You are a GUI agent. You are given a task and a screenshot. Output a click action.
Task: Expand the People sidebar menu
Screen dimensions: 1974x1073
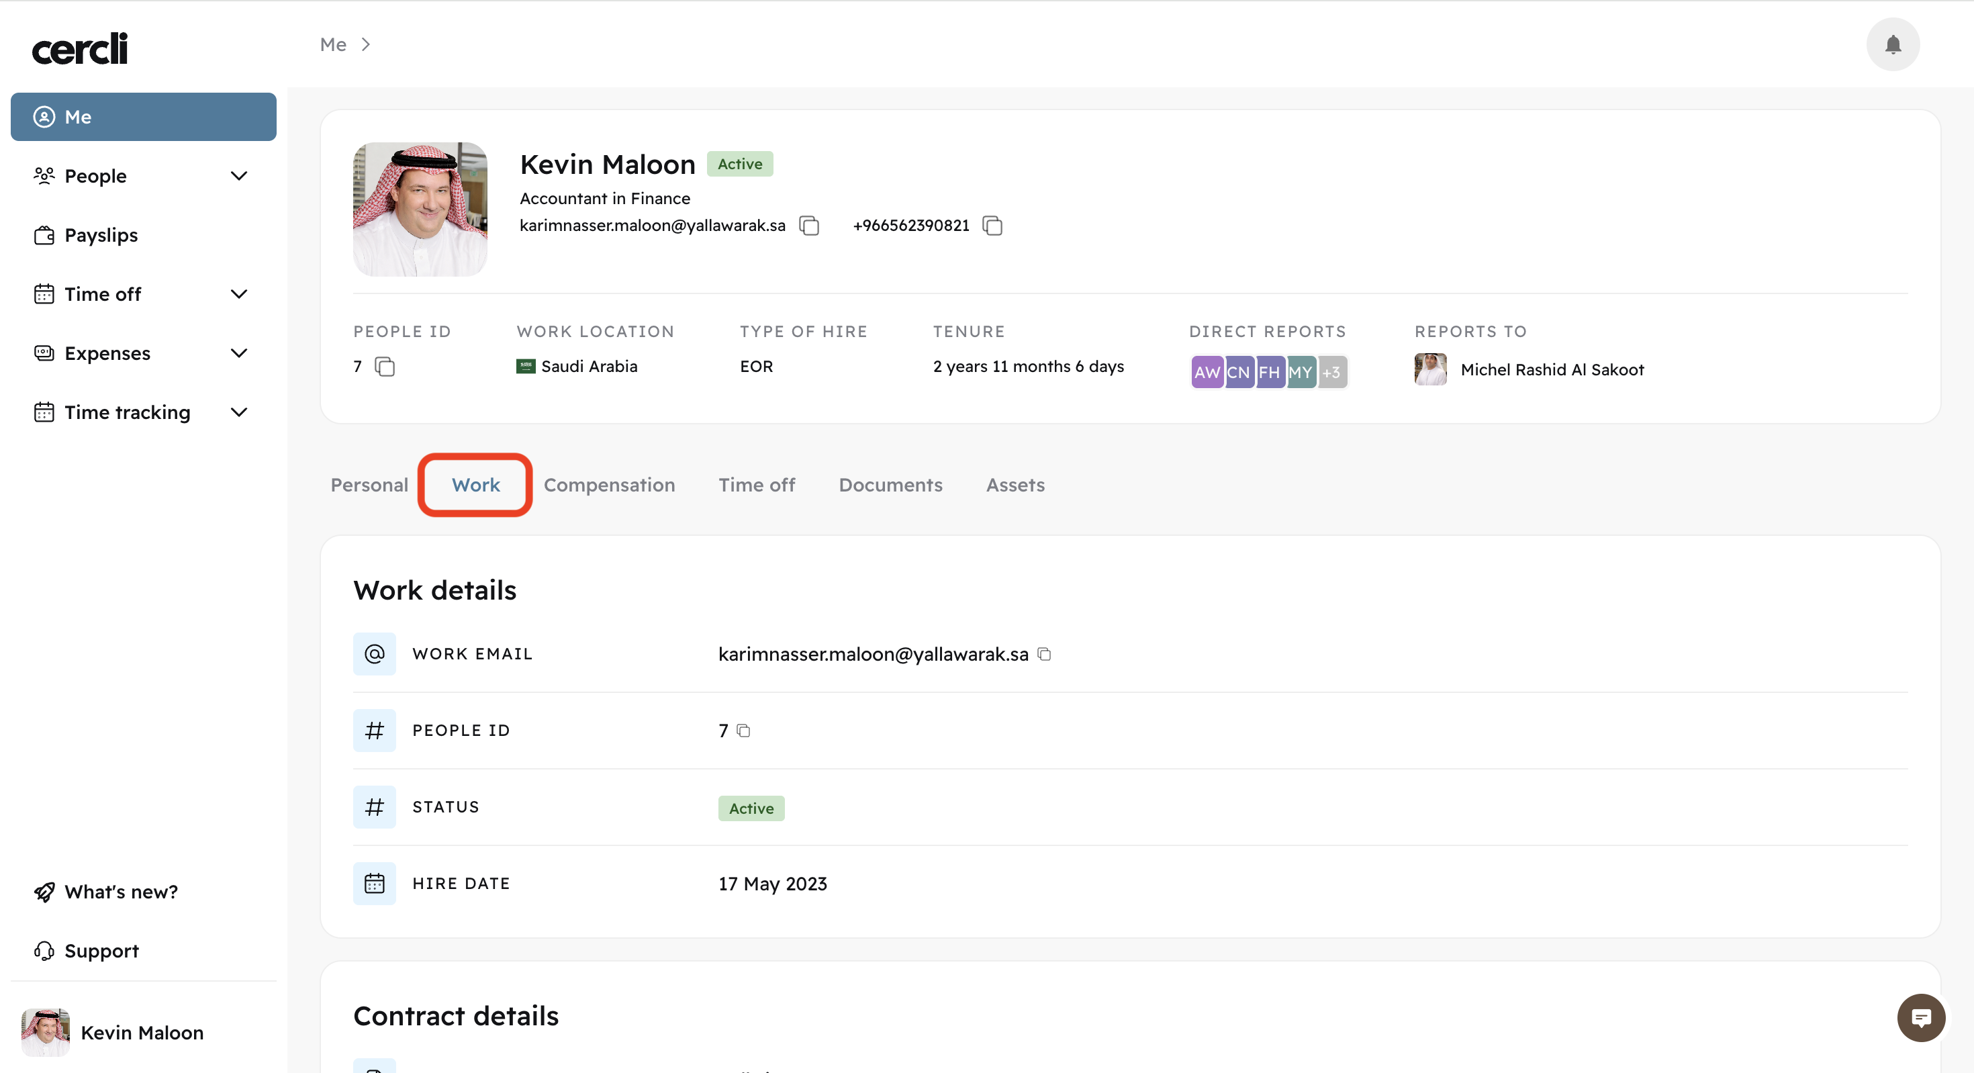tap(239, 177)
